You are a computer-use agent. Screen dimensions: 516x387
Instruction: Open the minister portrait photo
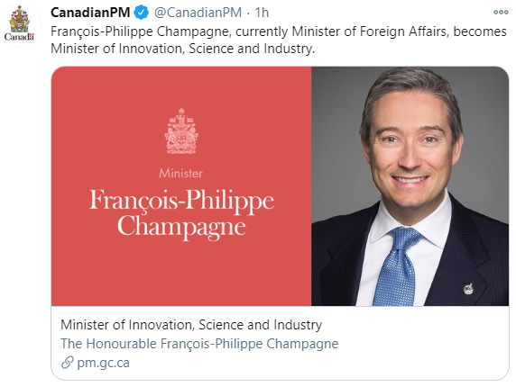tap(410, 186)
